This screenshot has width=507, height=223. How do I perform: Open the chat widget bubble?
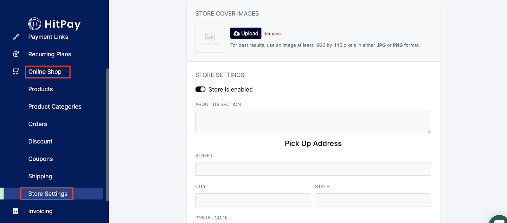[x=499, y=219]
